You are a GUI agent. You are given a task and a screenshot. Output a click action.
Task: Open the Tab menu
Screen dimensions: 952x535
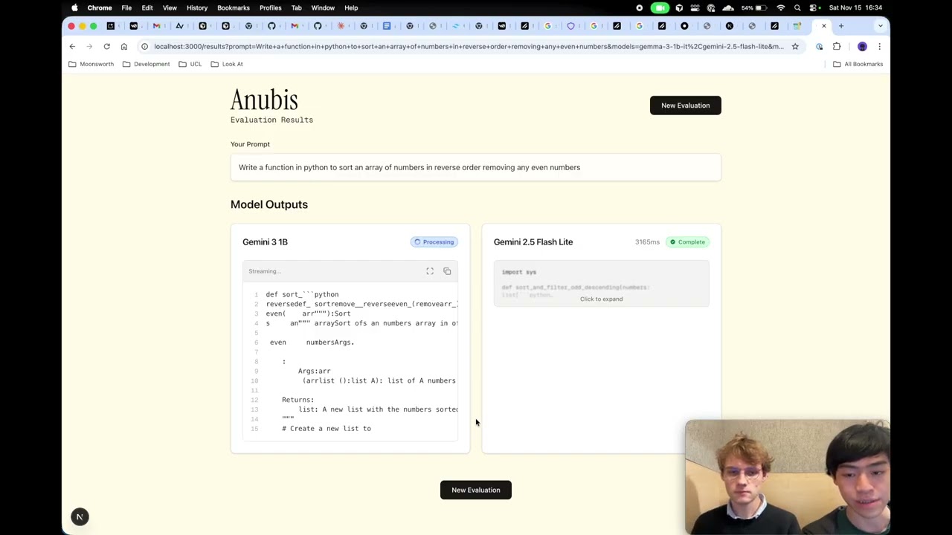[296, 7]
